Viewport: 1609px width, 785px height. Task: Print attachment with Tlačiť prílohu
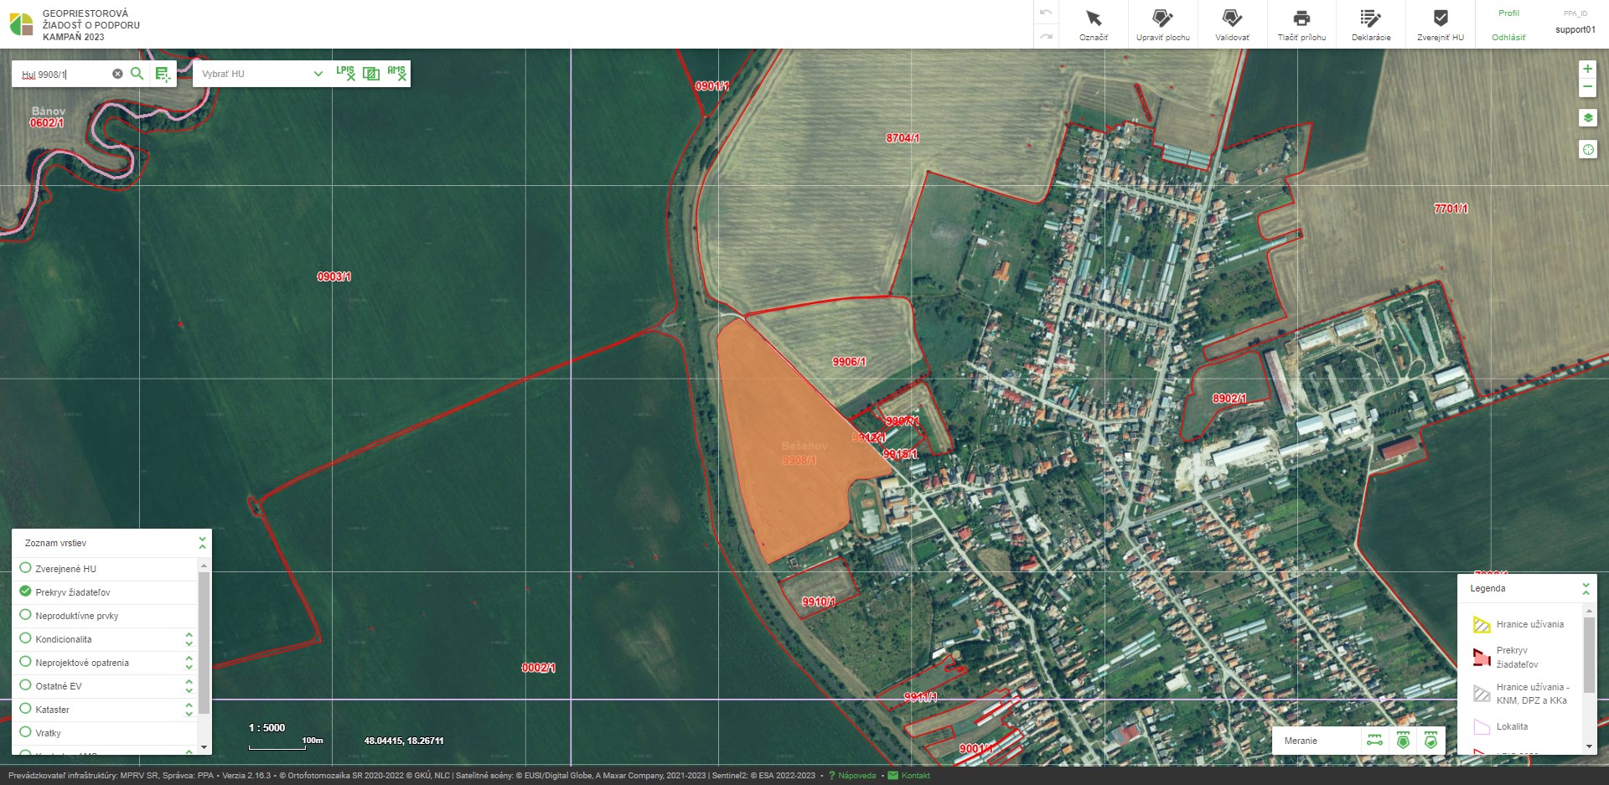(1301, 24)
